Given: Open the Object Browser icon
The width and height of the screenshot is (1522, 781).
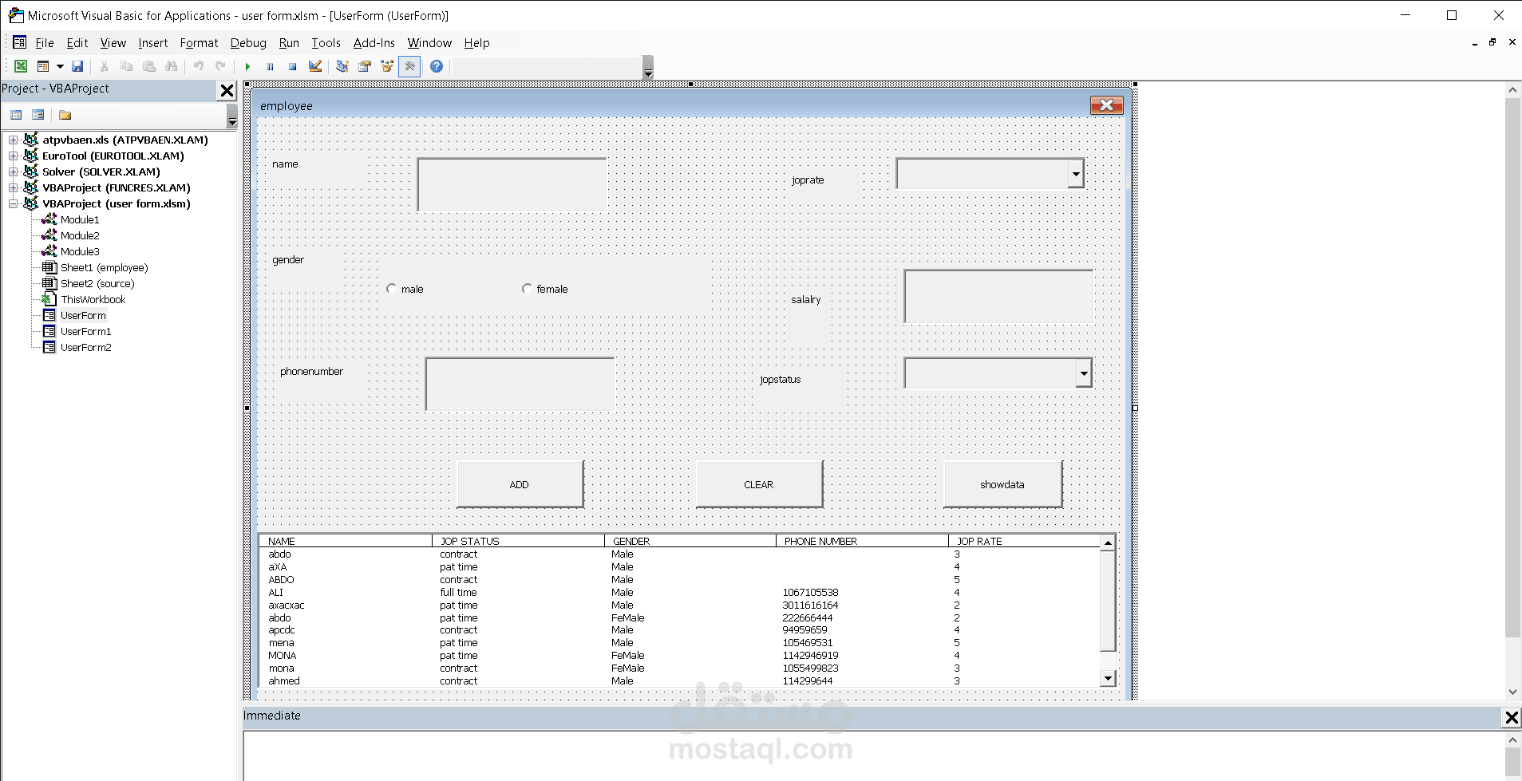Looking at the screenshot, I should [x=387, y=66].
